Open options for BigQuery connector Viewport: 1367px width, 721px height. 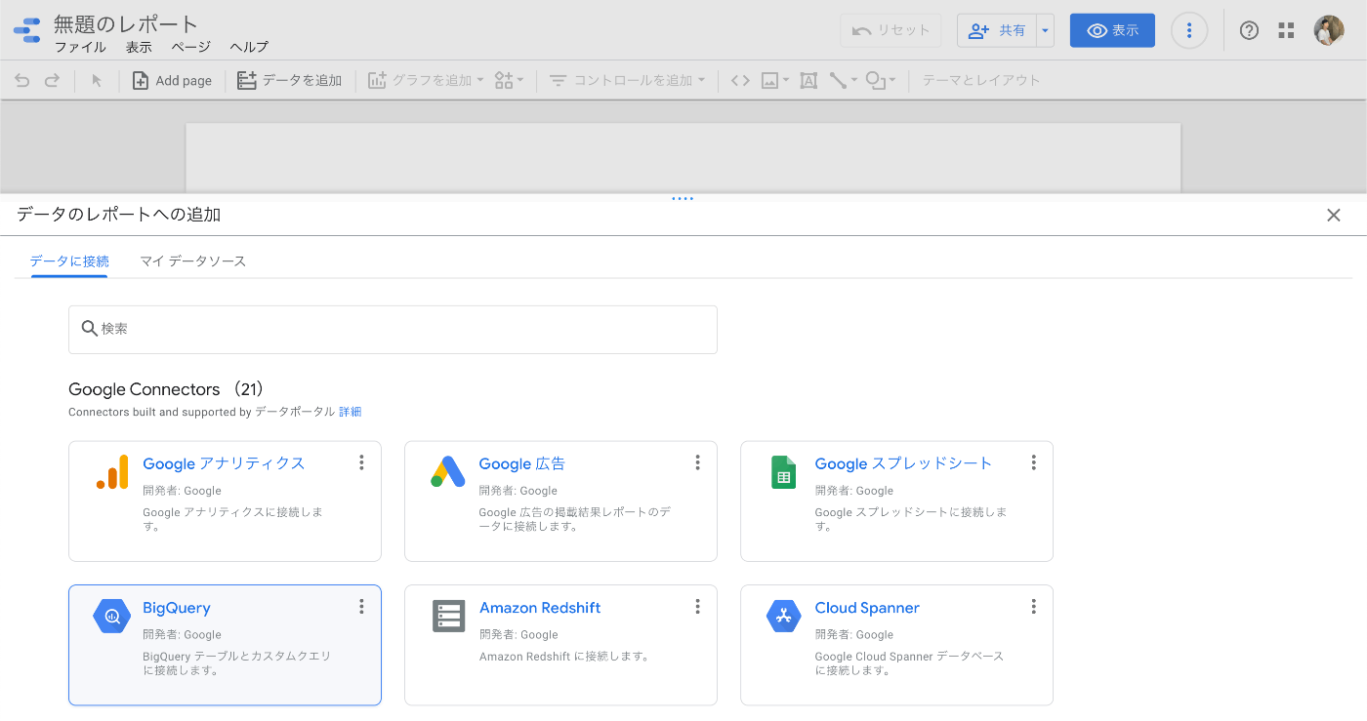(x=361, y=607)
